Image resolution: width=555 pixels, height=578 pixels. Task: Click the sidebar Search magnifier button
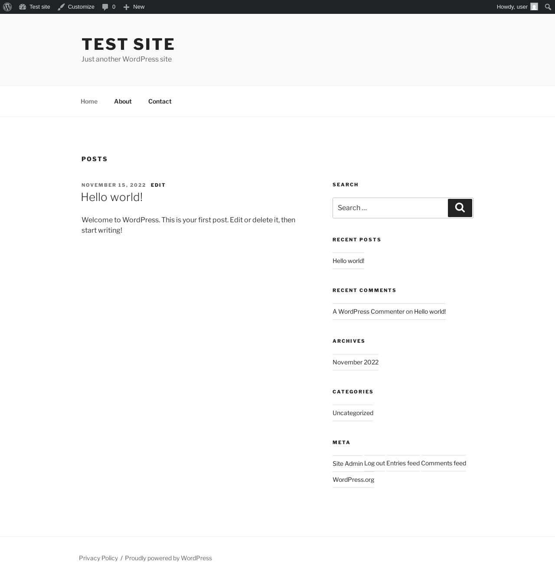tap(460, 208)
